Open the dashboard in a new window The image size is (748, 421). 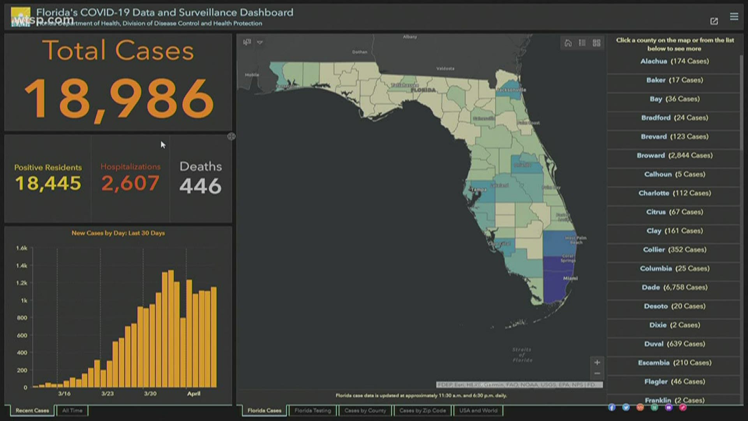click(x=714, y=21)
